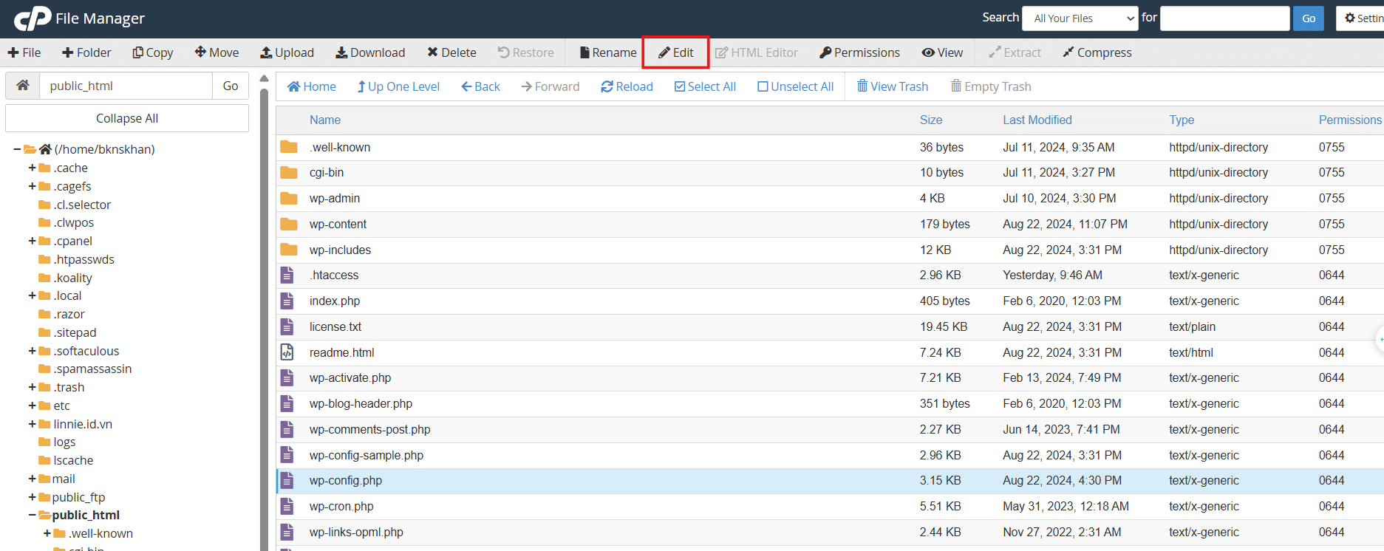Click the wp-config.php file icon
Screen dimensions: 1384x551
pos(287,481)
